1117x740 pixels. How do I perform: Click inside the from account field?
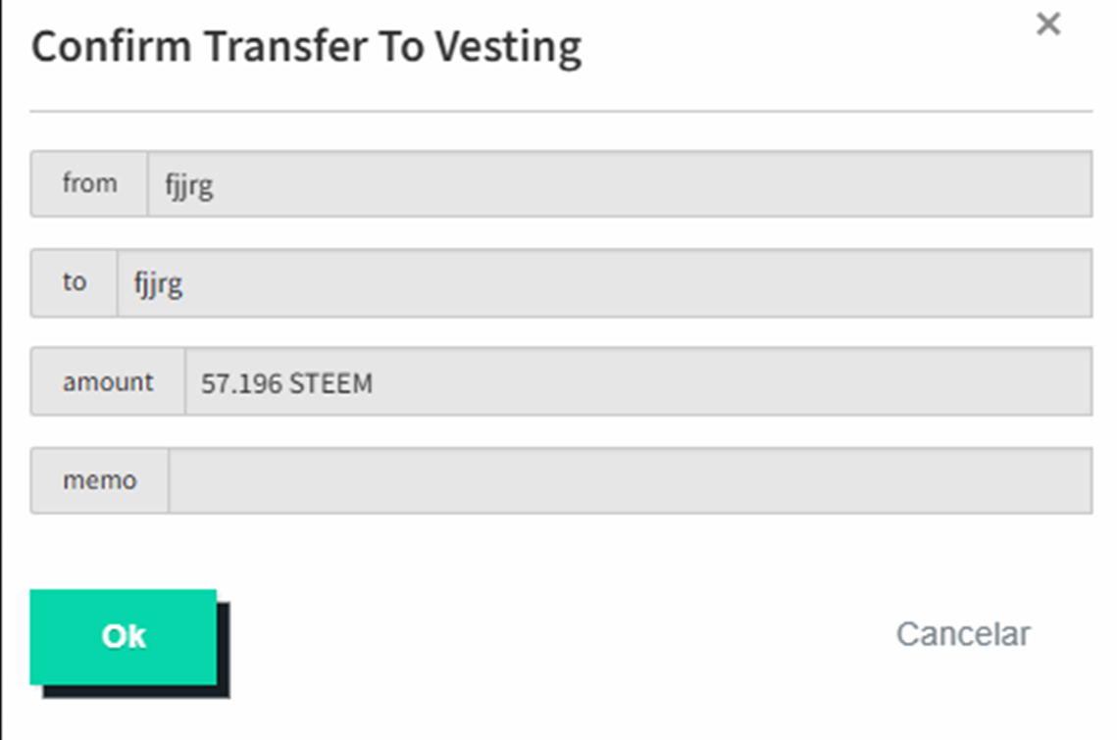tap(620, 183)
